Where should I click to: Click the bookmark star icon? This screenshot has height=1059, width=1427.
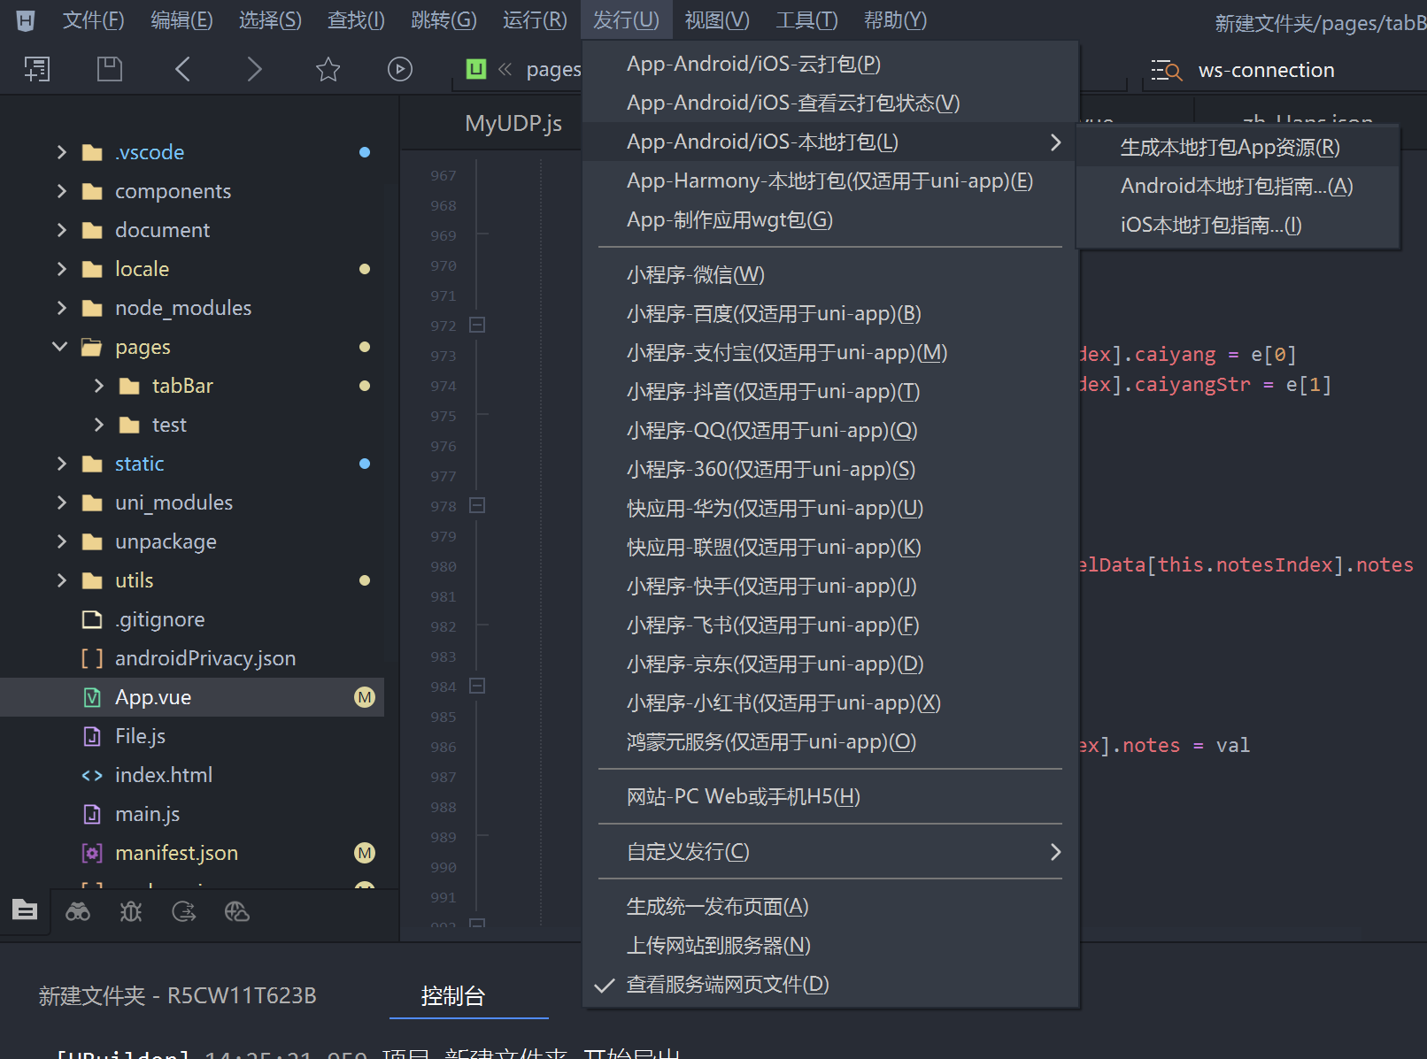point(328,69)
